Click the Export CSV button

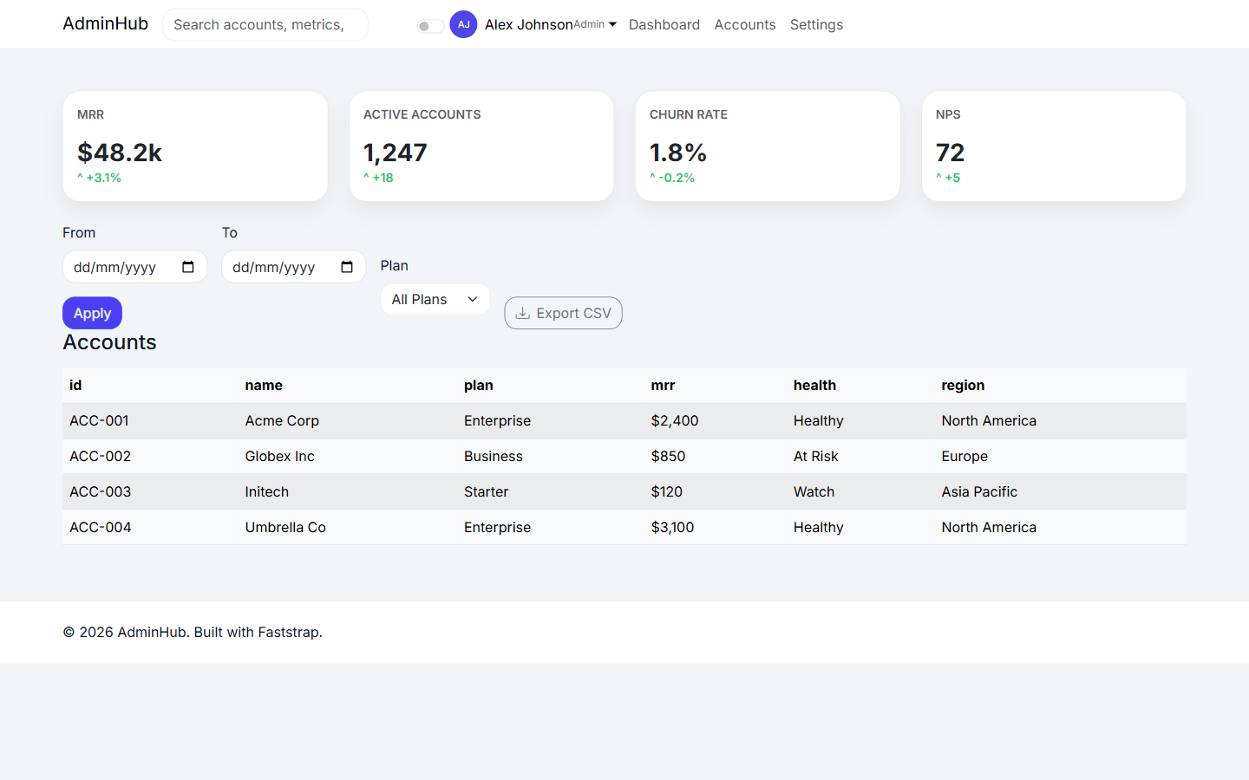click(x=563, y=313)
